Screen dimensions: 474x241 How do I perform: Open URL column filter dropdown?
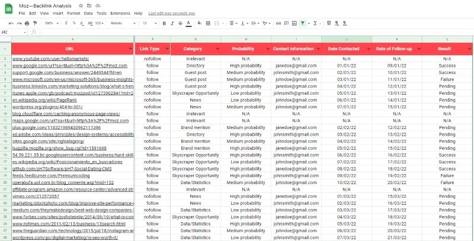[130, 49]
